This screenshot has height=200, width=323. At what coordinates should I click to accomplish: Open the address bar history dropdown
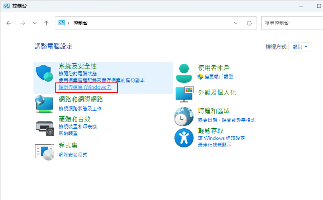click(x=236, y=23)
